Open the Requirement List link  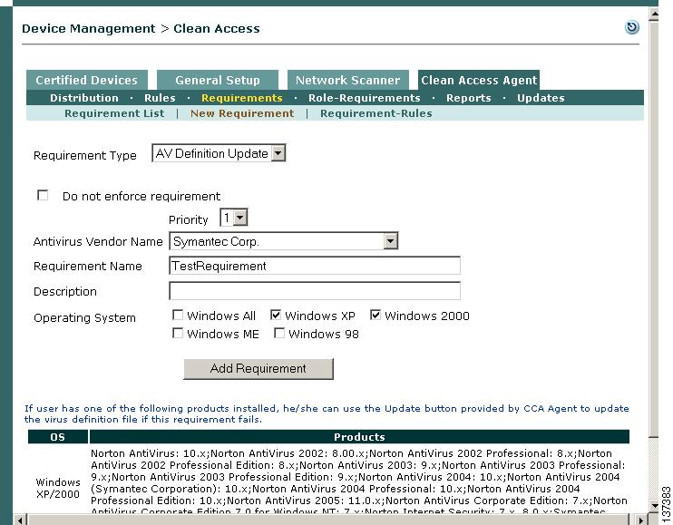coord(114,113)
